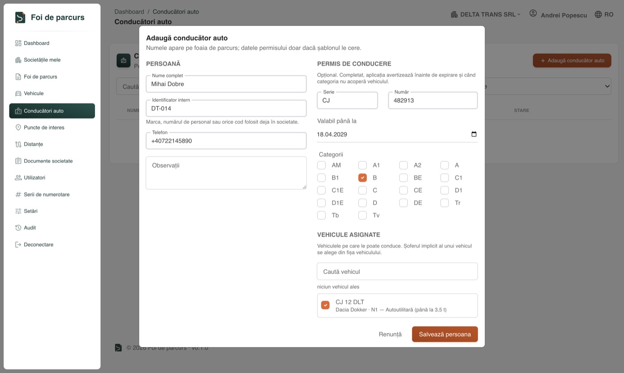The width and height of the screenshot is (624, 373).
Task: Edit the Nume complet field
Action: pos(226,84)
